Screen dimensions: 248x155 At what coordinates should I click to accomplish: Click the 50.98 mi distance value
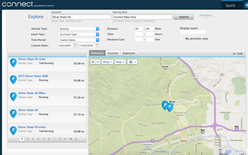(79, 81)
